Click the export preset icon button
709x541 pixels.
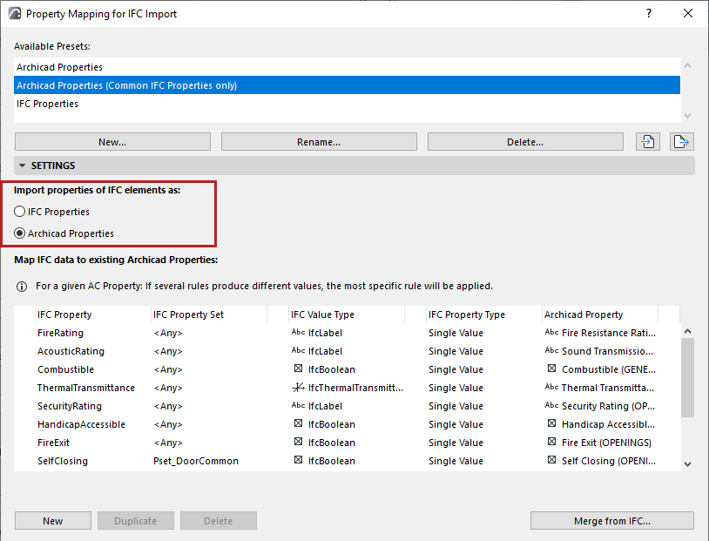click(681, 142)
